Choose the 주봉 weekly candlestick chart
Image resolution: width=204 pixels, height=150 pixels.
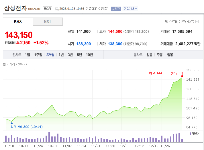[x=160, y=55]
